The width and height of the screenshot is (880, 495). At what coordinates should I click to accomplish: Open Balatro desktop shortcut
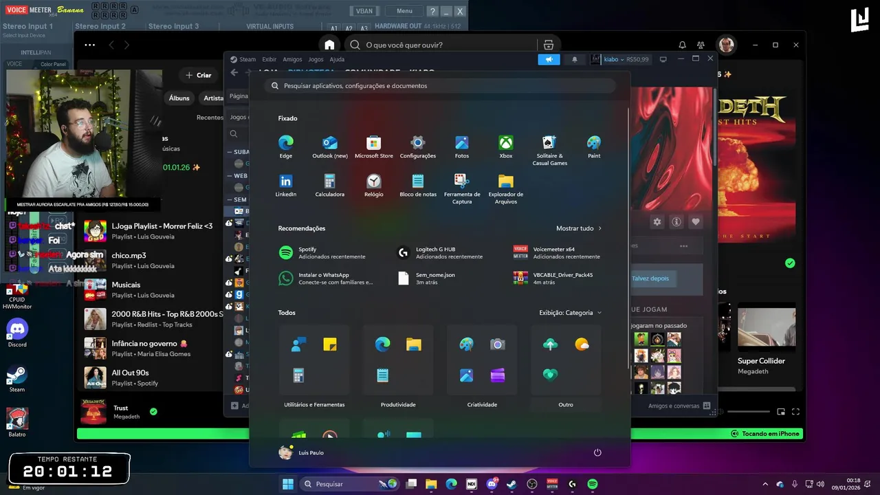coord(17,422)
